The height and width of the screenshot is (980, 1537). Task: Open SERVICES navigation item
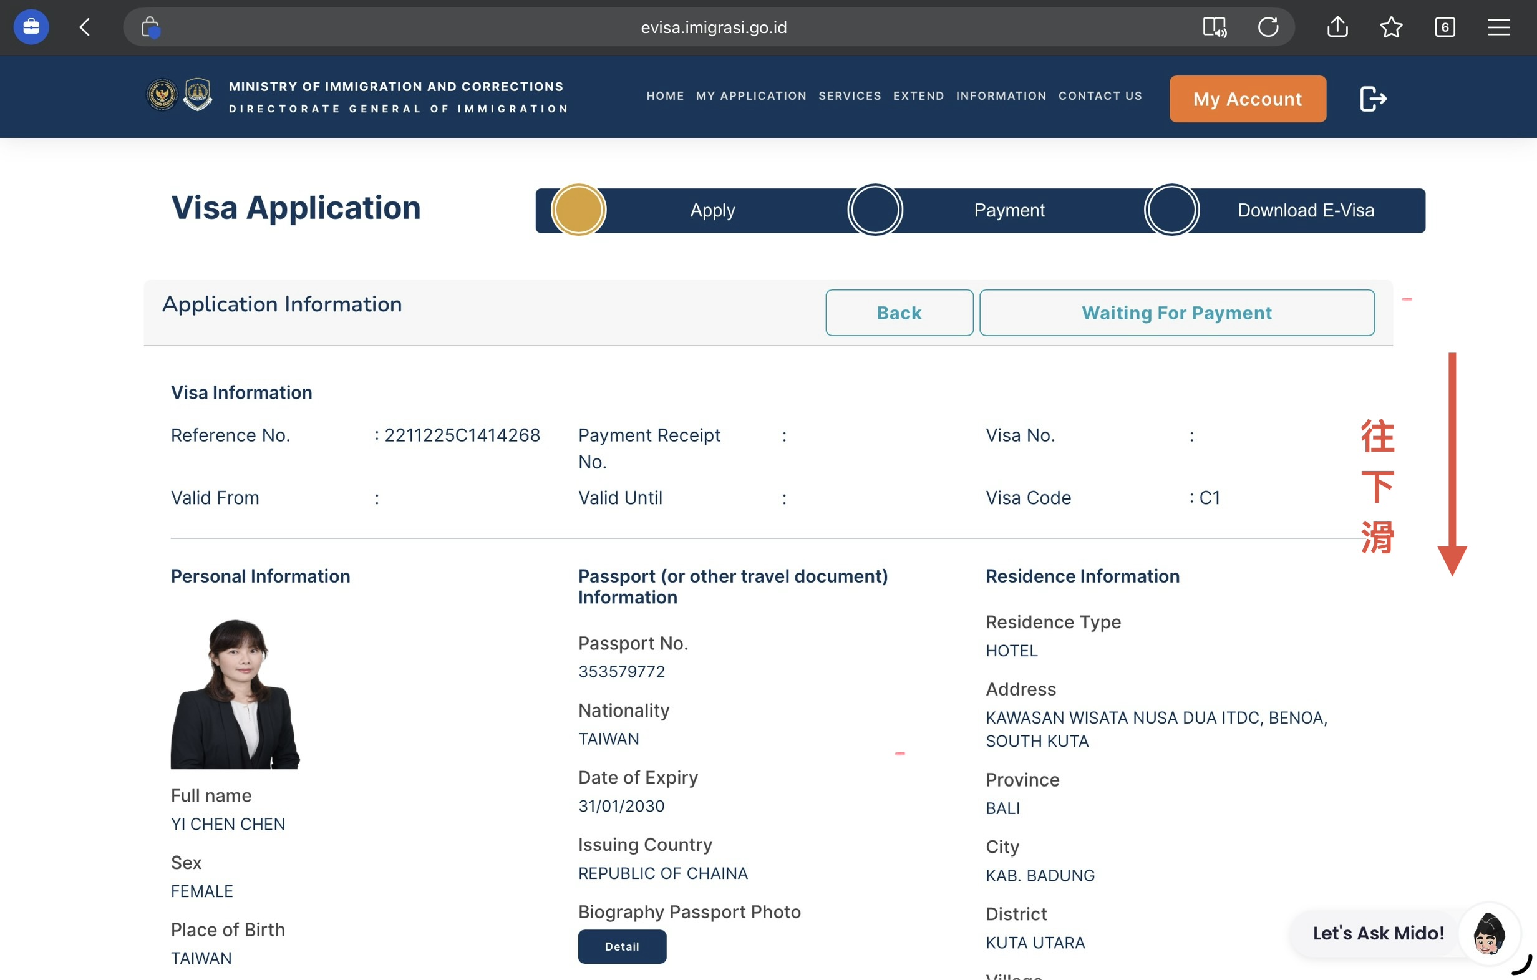tap(849, 96)
